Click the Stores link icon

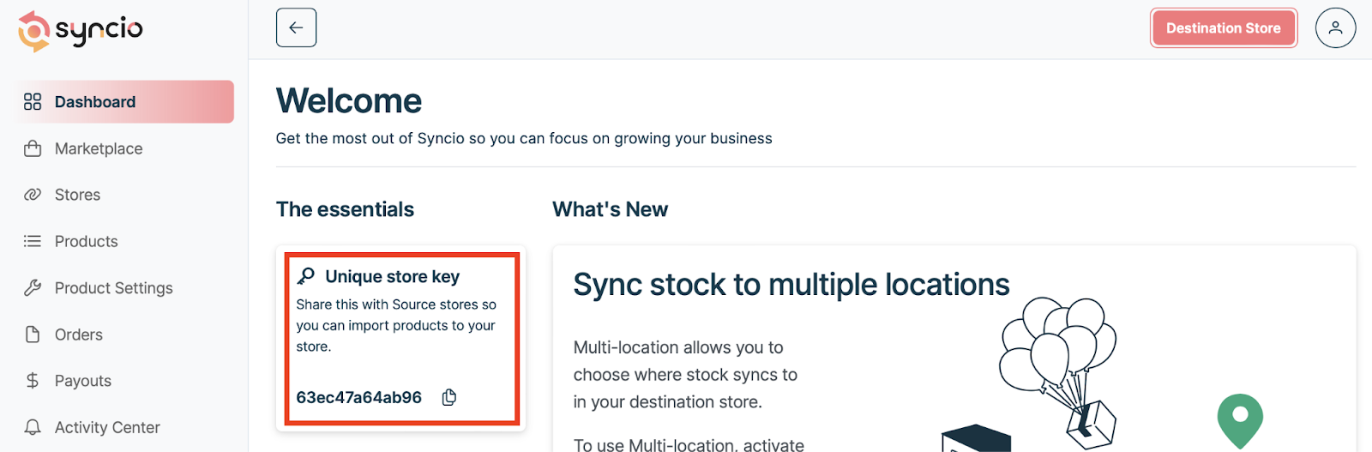click(x=33, y=195)
